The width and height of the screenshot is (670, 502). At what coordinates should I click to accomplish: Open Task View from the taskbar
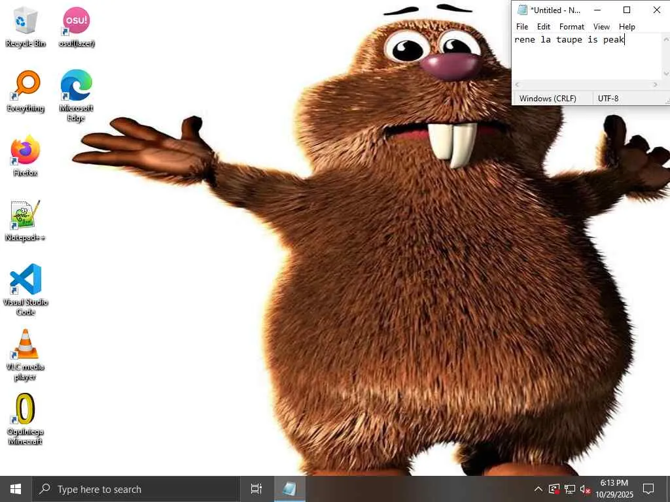tap(256, 489)
